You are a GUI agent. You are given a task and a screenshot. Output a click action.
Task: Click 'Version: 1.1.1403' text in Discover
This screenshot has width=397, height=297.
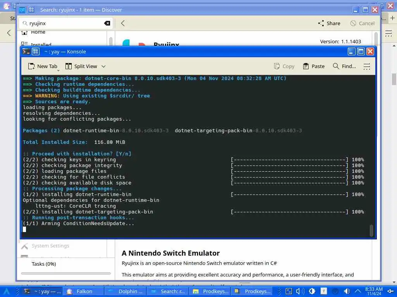340,41
